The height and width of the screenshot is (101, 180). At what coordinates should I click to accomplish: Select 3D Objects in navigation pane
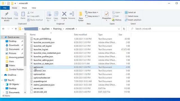click(14, 84)
